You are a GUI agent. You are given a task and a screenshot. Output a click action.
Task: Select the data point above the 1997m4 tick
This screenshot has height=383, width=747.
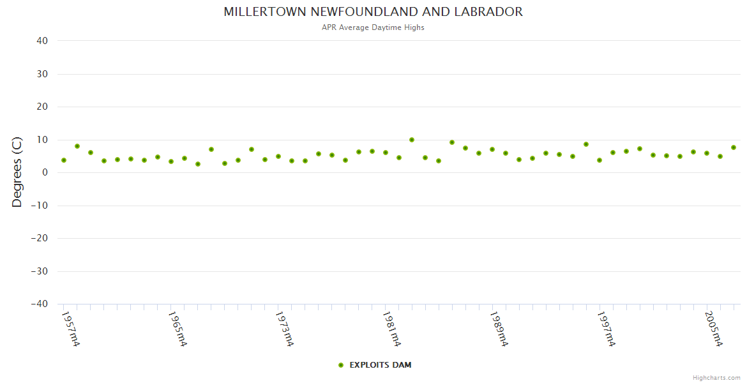tap(600, 160)
